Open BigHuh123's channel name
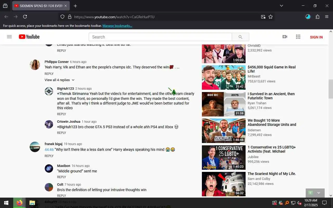 tap(66, 89)
